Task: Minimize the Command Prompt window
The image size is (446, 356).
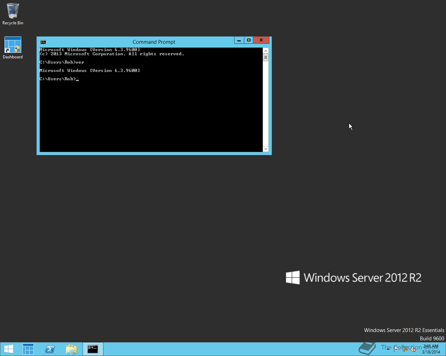Action: (239, 40)
